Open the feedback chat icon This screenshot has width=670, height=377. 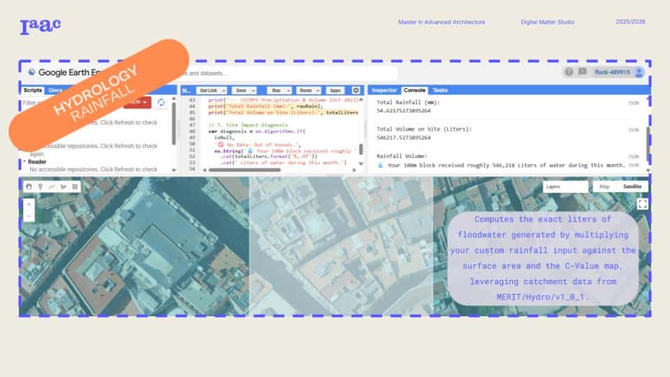click(581, 72)
